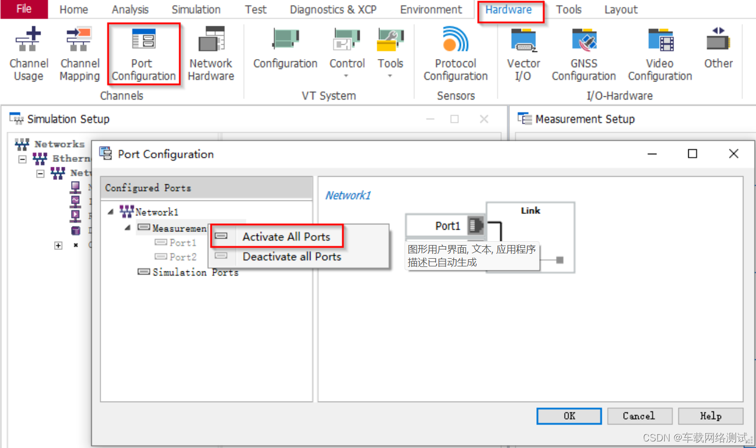Viewport: 756px width, 448px height.
Task: Maximize the Port Configuration dialog
Action: click(693, 154)
